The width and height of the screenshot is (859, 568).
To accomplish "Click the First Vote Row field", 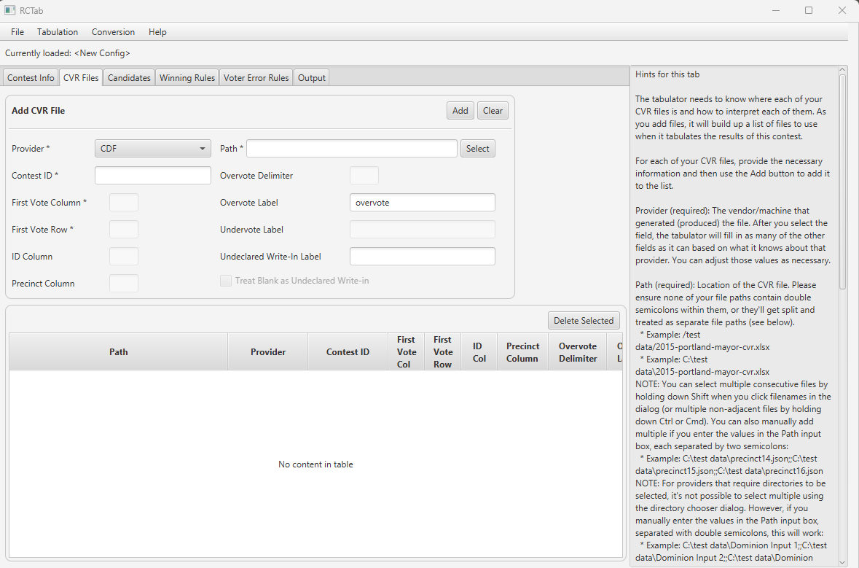I will click(x=124, y=229).
